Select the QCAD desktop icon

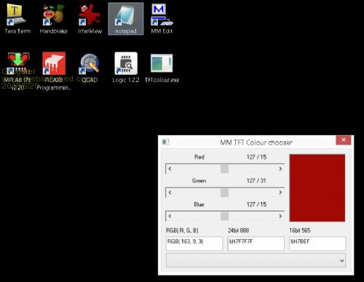[x=90, y=68]
